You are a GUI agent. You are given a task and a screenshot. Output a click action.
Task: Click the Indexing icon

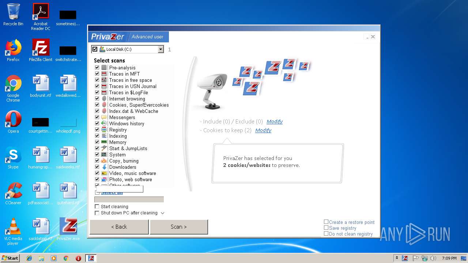(104, 136)
